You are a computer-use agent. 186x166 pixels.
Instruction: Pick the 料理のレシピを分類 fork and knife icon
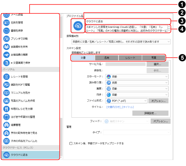6,109
